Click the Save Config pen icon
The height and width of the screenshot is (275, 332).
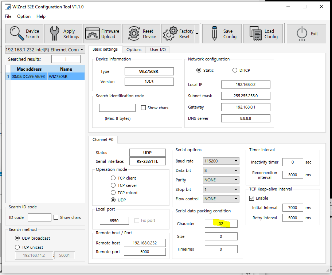coord(214,34)
